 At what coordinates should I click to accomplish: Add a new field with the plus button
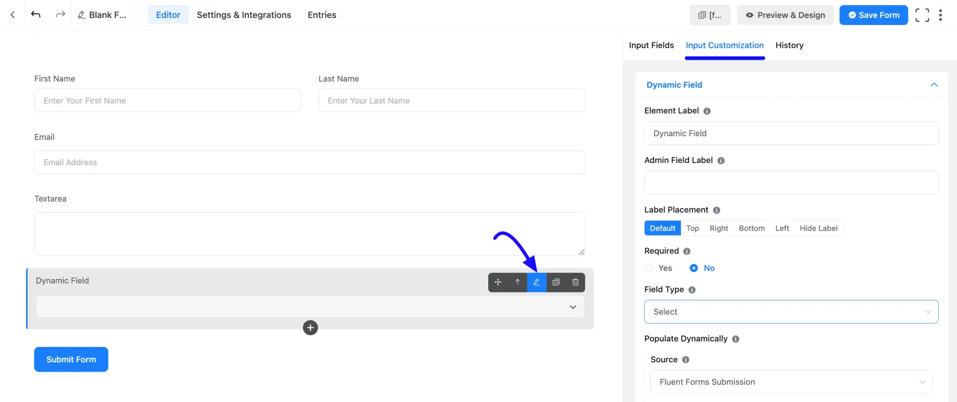(x=310, y=328)
